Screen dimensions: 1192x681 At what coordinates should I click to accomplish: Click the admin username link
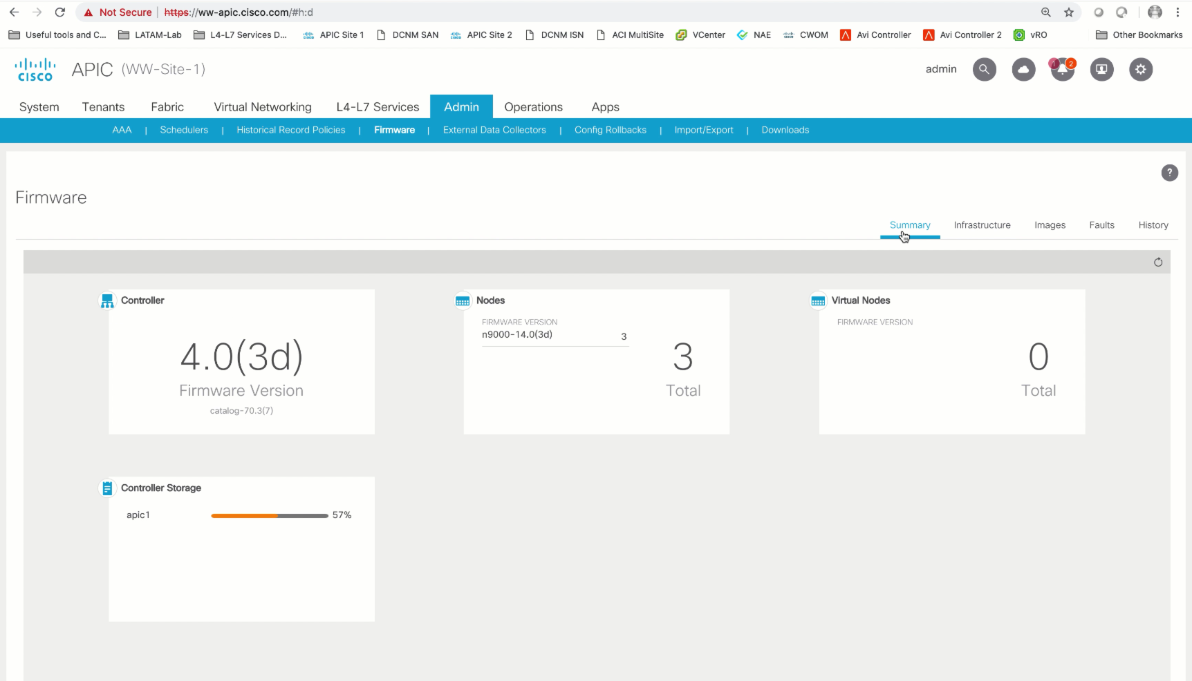pyautogui.click(x=941, y=69)
